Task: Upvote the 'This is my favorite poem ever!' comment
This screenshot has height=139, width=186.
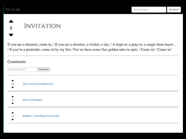Action: tap(13, 80)
